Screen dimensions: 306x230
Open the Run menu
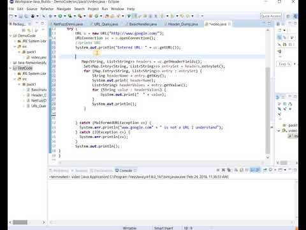pos(105,9)
